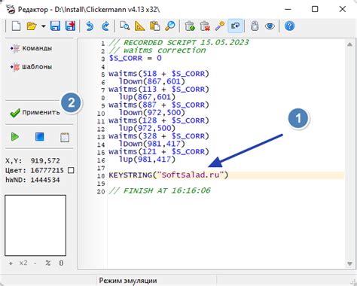Click line '$S_CORR = 0'

point(135,58)
